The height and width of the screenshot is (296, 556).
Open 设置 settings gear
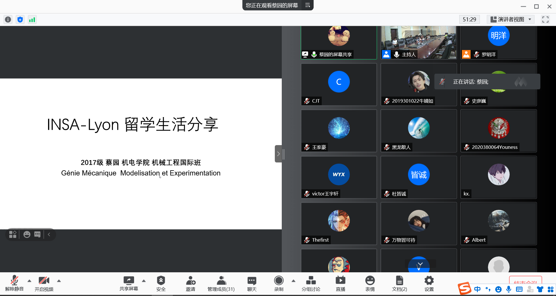429,283
